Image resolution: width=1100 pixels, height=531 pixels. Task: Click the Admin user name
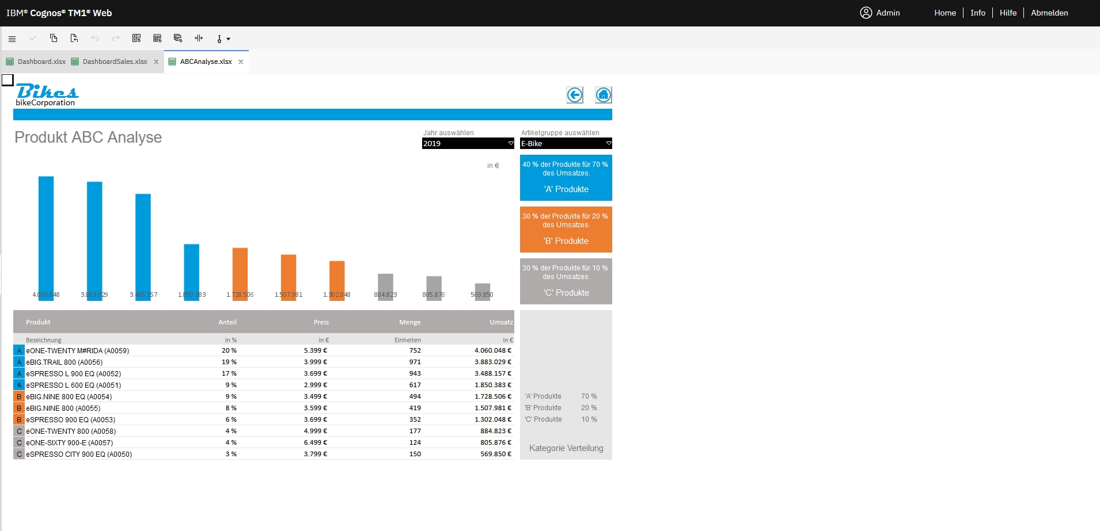pyautogui.click(x=888, y=13)
